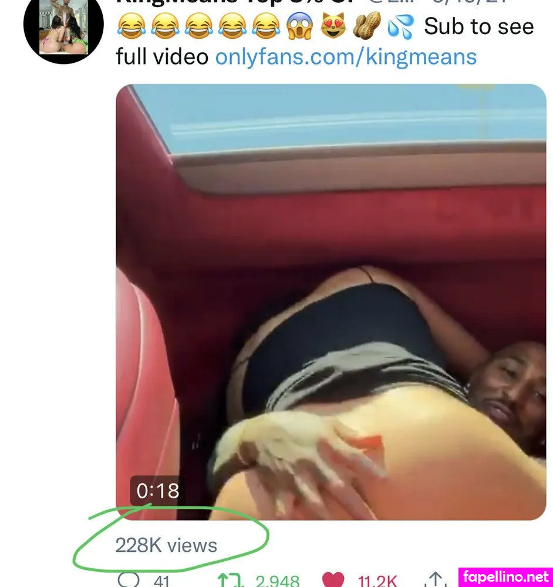Click the 0:18 duration badge
The width and height of the screenshot is (553, 587).
point(158,490)
